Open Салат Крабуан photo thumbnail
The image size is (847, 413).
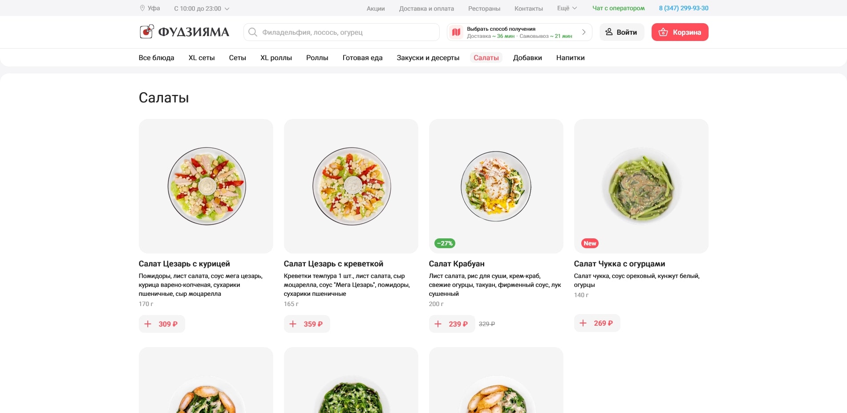[x=496, y=186]
